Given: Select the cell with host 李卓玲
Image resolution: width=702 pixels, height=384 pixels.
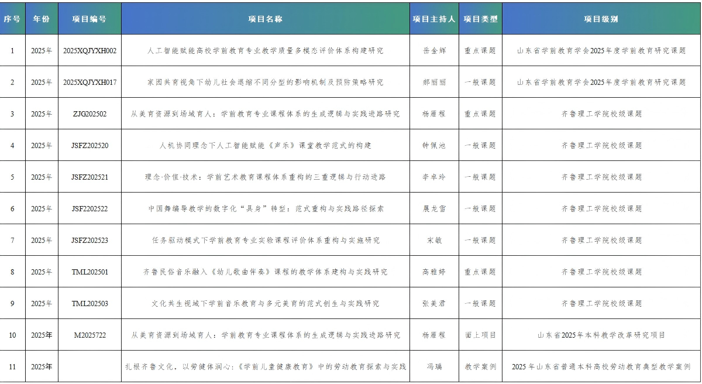Looking at the screenshot, I should pyautogui.click(x=434, y=177).
